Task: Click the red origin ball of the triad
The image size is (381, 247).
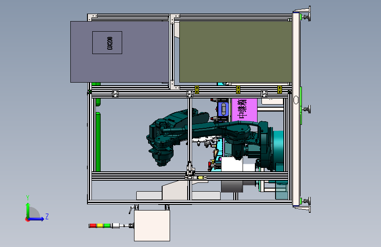Action: [27, 219]
